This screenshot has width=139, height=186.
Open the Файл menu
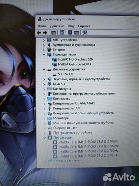pyautogui.click(x=42, y=26)
